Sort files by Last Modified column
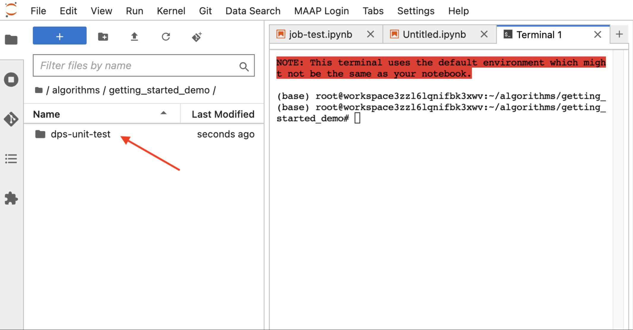The width and height of the screenshot is (633, 330). click(223, 114)
